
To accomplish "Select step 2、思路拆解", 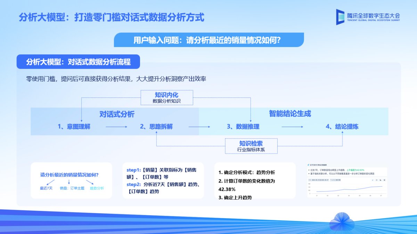I will (156, 127).
